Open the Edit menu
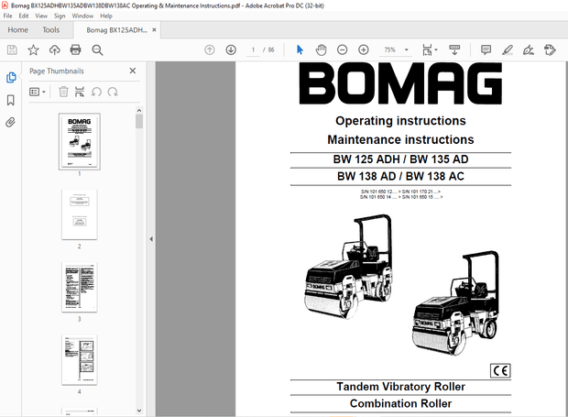The width and height of the screenshot is (568, 417). click(24, 16)
